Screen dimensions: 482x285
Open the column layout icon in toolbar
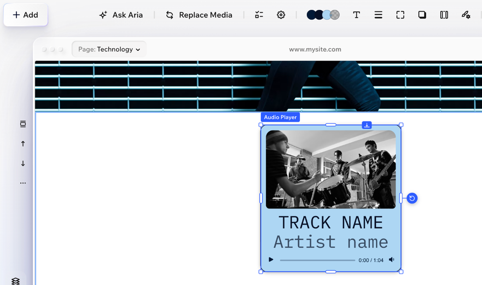[444, 15]
